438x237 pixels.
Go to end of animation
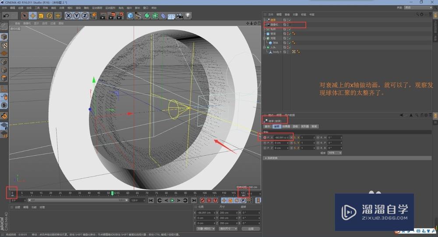pos(194,200)
